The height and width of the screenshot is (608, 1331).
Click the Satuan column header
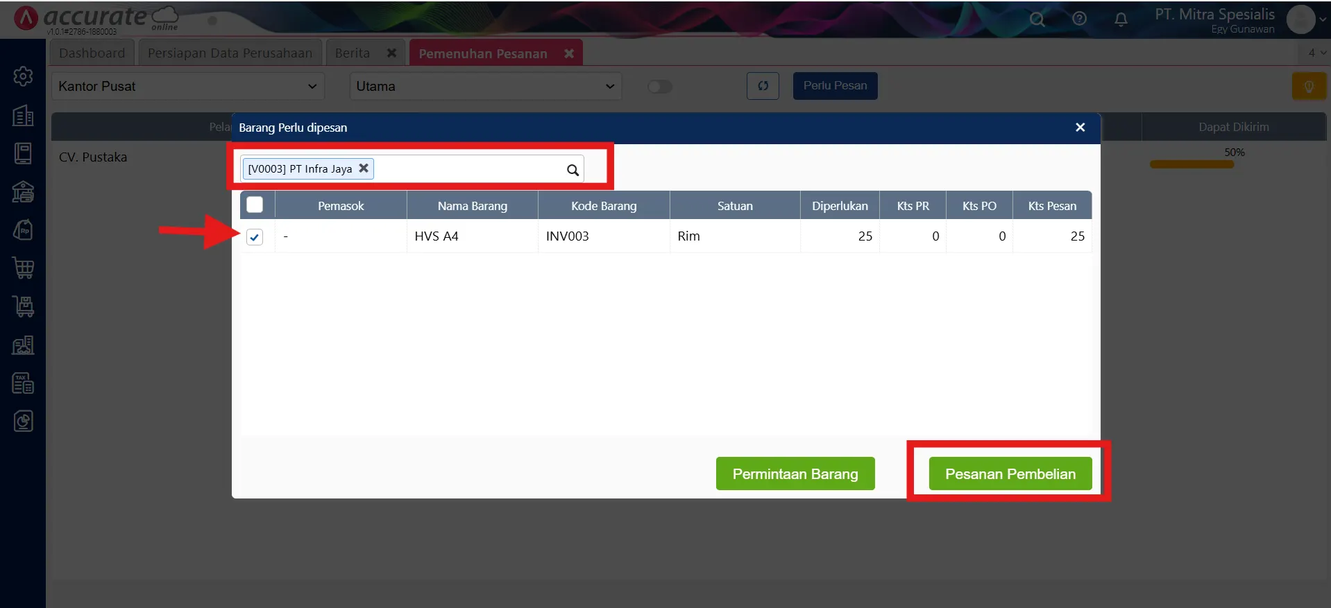[x=735, y=206]
